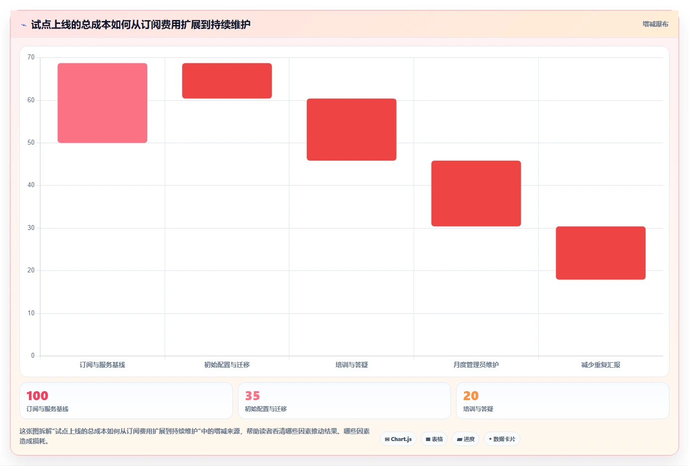Click the y-axis value 40
This screenshot has width=689, height=466.
31,185
